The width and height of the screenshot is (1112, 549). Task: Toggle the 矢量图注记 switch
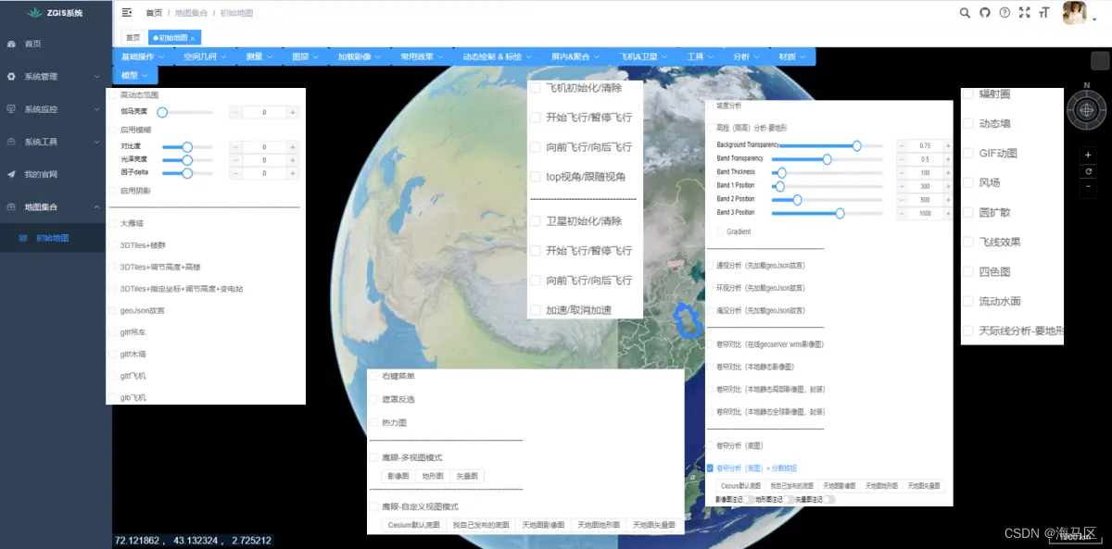(828, 500)
